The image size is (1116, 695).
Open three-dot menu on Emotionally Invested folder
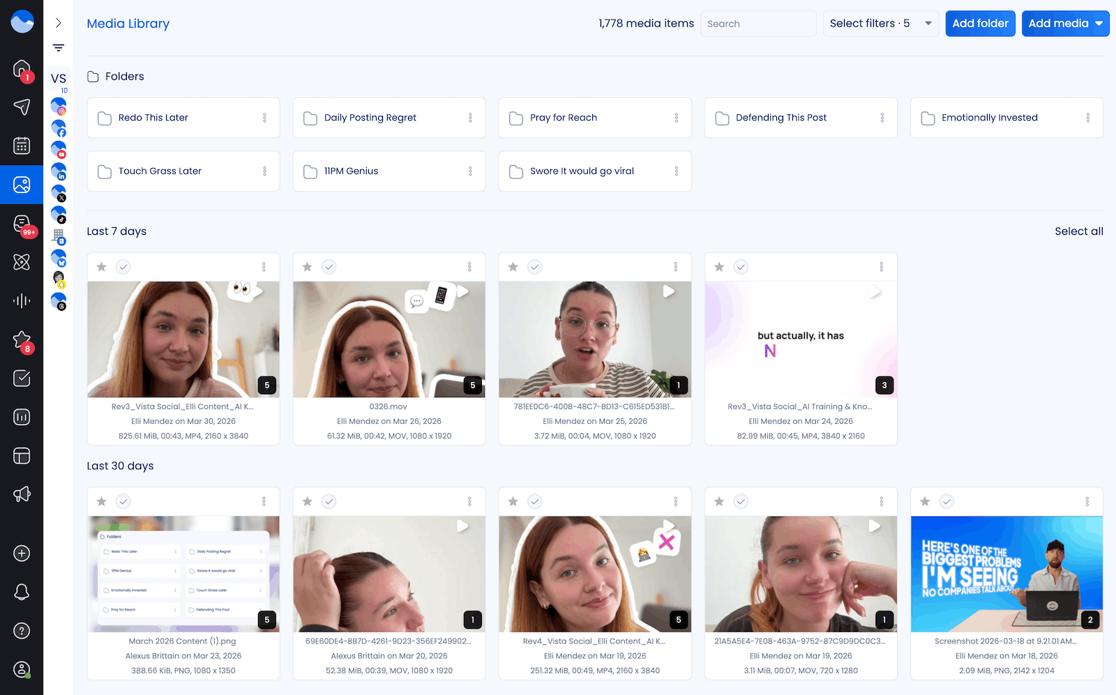(x=1087, y=118)
